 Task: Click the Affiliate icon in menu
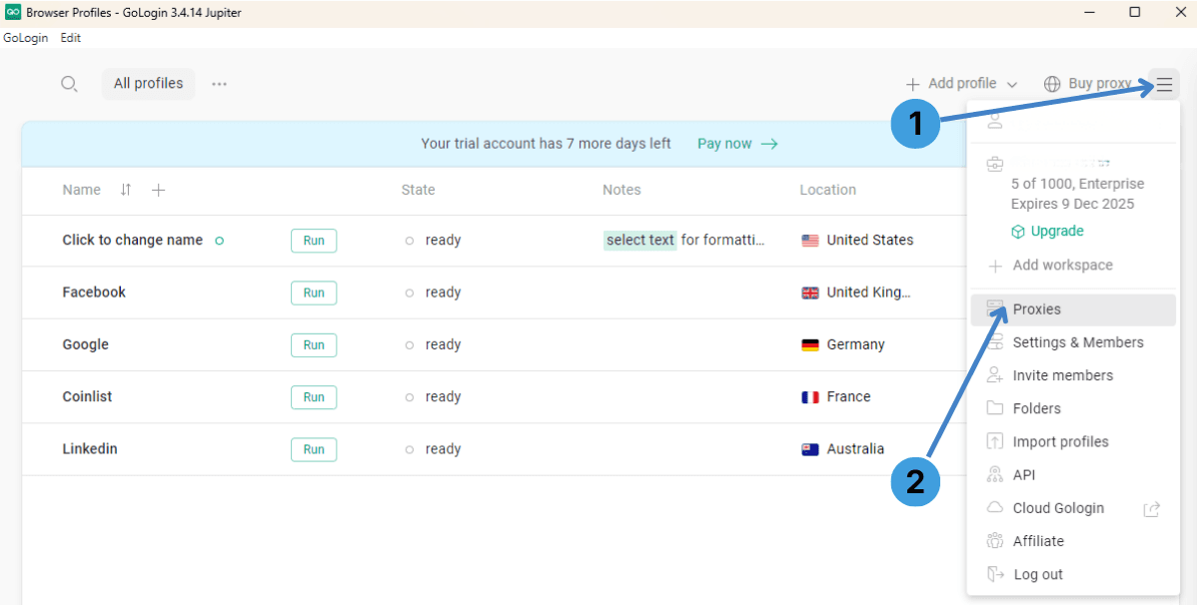tap(995, 541)
